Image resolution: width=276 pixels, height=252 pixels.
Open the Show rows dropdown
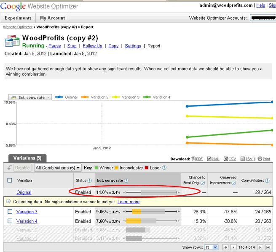point(210,247)
